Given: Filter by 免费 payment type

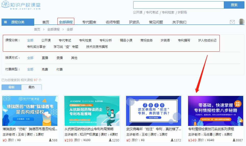Looking at the screenshot, I should click(x=45, y=69).
